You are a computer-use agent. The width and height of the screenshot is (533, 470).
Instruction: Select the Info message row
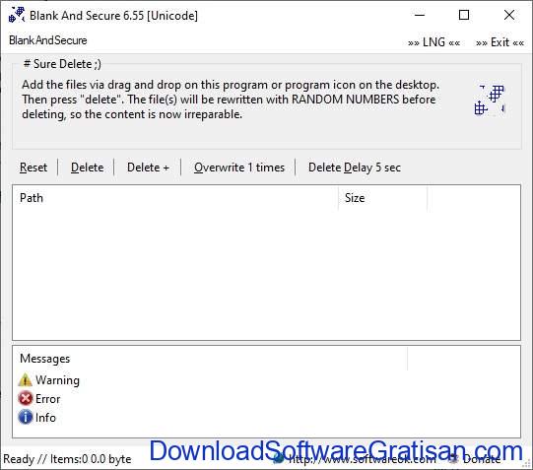click(37, 418)
